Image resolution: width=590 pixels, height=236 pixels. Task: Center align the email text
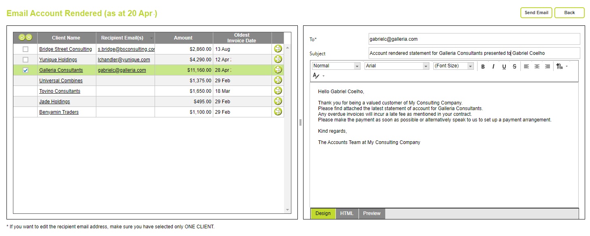(537, 66)
